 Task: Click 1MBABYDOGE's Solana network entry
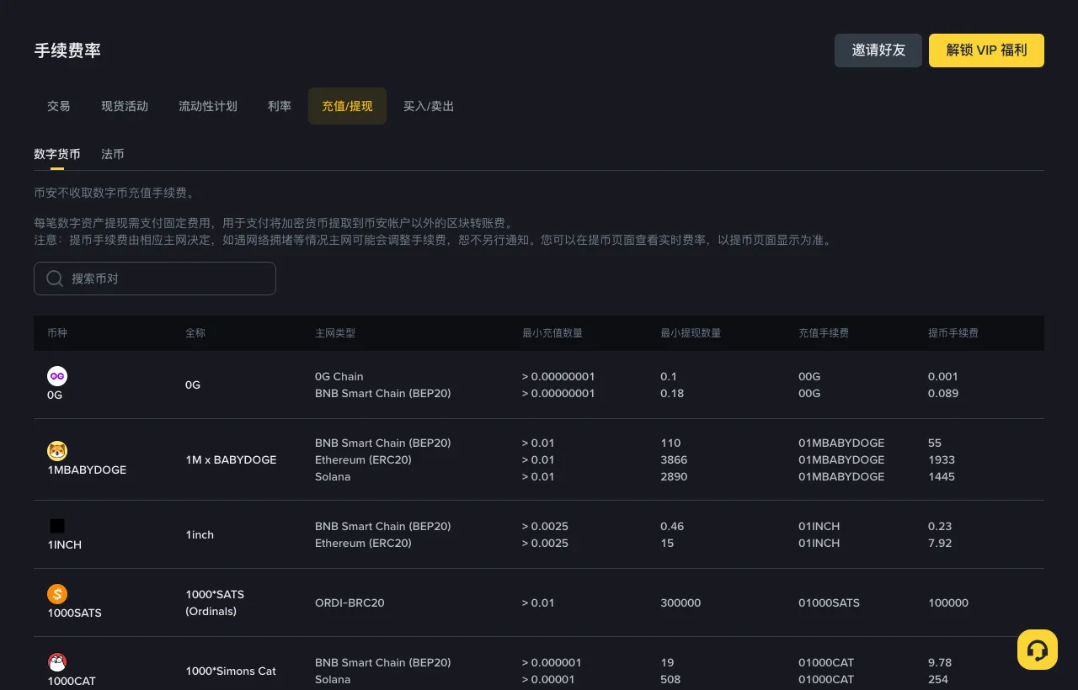pyautogui.click(x=333, y=476)
